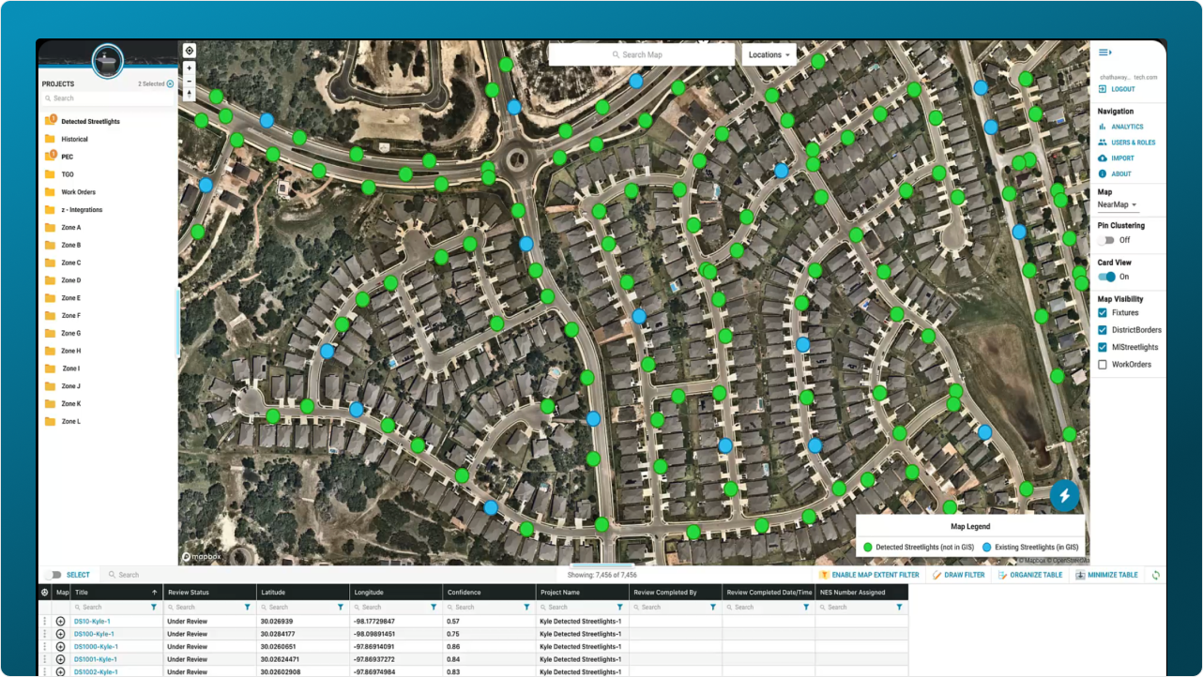Image resolution: width=1203 pixels, height=677 pixels.
Task: Click the lightning bolt quick action button
Action: coord(1064,495)
